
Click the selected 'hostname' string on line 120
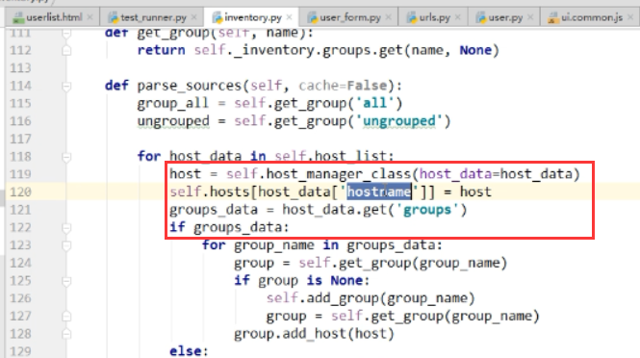[x=379, y=192]
